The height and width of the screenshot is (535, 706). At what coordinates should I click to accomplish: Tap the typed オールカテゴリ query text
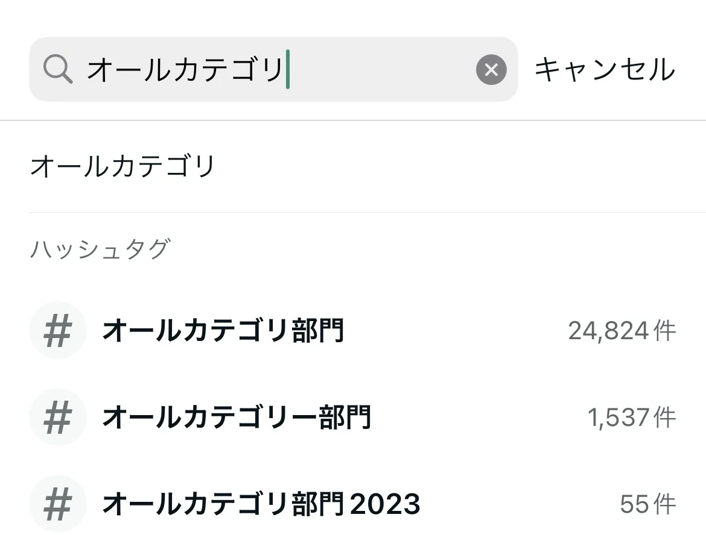(x=185, y=70)
